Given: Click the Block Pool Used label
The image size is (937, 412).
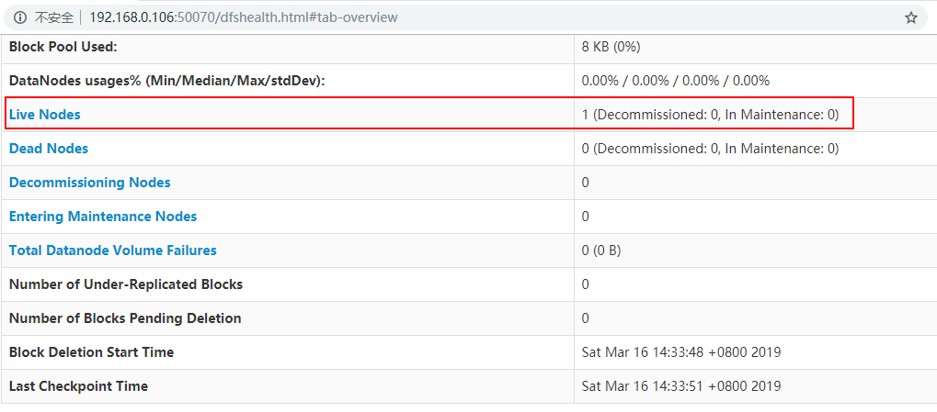Looking at the screenshot, I should tap(63, 47).
